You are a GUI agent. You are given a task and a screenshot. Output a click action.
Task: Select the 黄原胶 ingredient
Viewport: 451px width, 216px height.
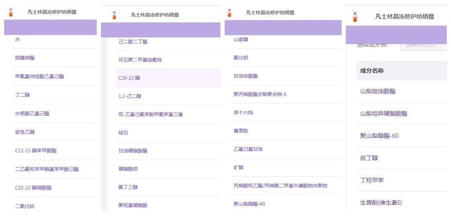pyautogui.click(x=241, y=131)
